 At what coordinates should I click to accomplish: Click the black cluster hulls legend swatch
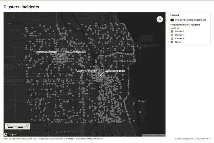172,20
